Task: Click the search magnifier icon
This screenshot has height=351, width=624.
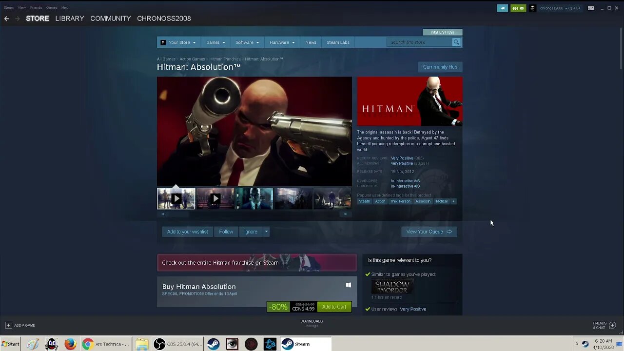Action: 456,42
